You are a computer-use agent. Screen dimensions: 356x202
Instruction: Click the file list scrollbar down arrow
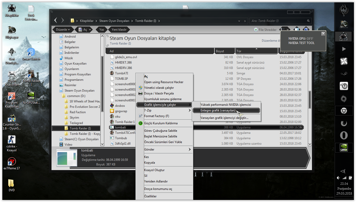(310, 144)
